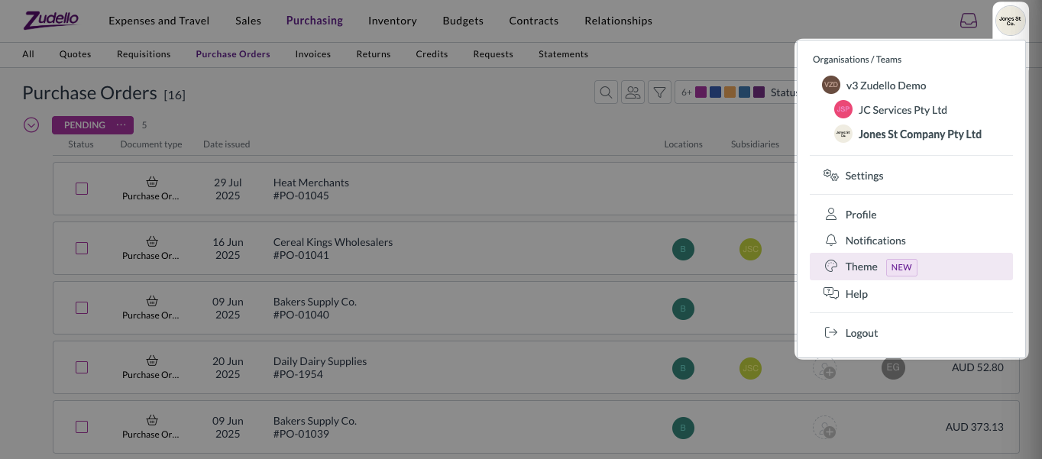Check the Daily Dairy Supplies row checkbox
Screen dimensions: 1042x459
[x=82, y=367]
